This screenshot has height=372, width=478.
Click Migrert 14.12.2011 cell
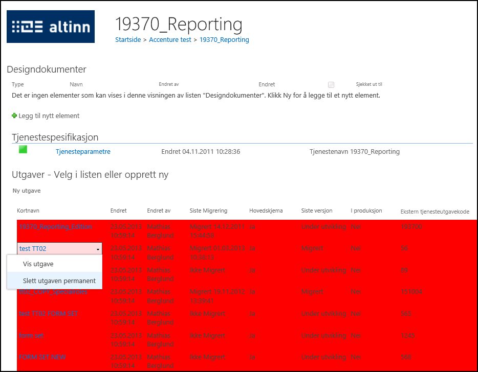coord(217,231)
